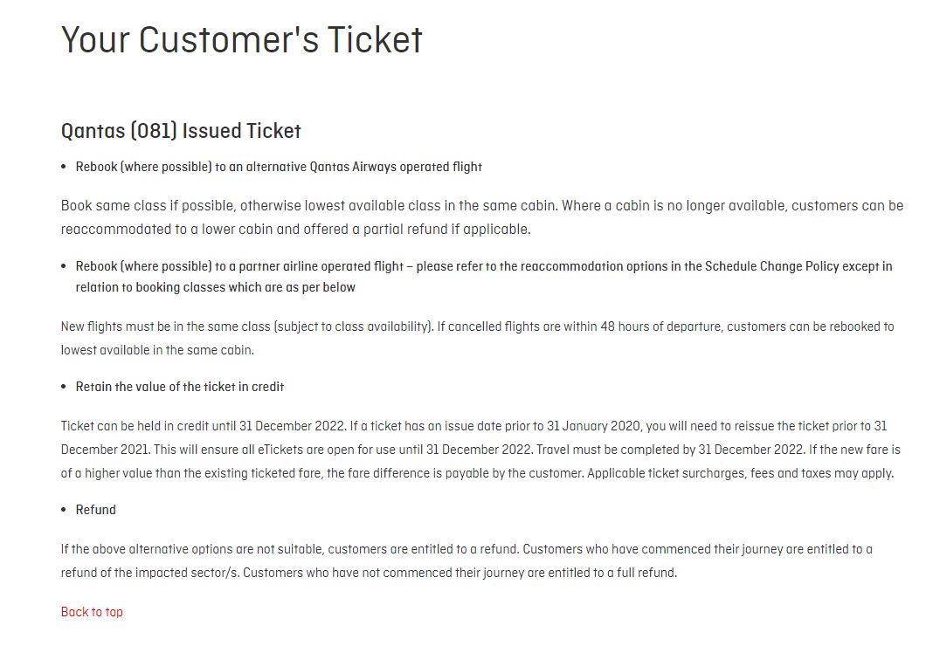Click the Qantas (081) Issued Ticket subheading

pos(181,131)
